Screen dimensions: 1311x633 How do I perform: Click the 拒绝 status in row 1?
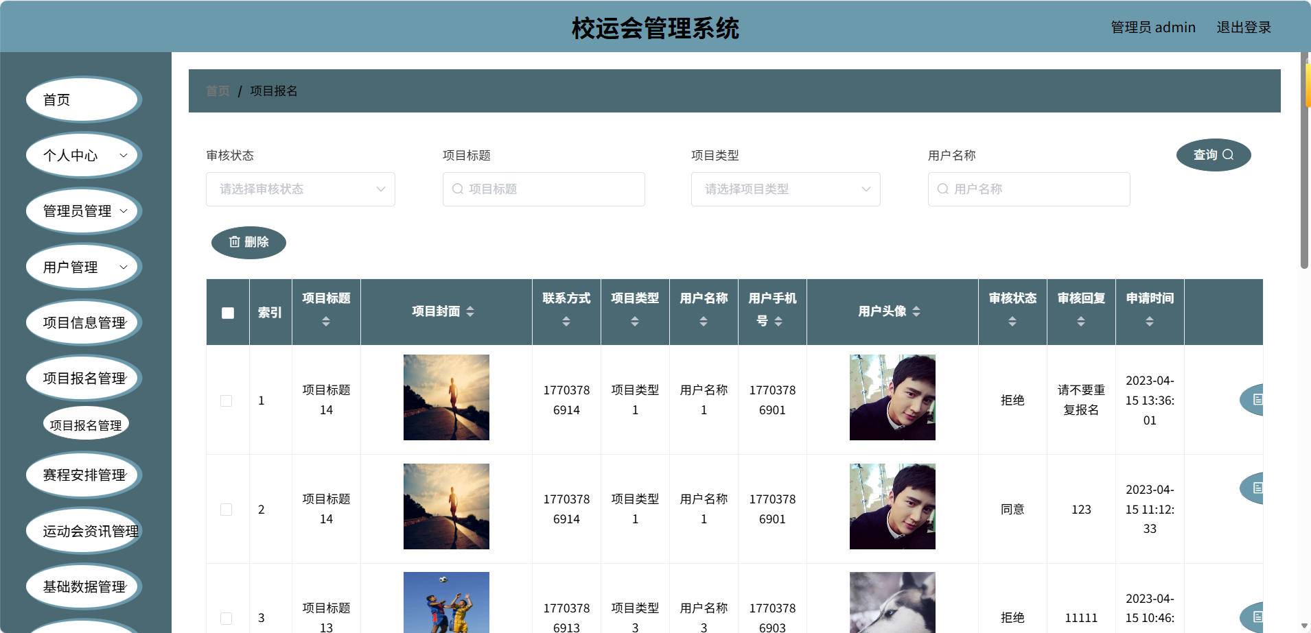click(x=1012, y=400)
